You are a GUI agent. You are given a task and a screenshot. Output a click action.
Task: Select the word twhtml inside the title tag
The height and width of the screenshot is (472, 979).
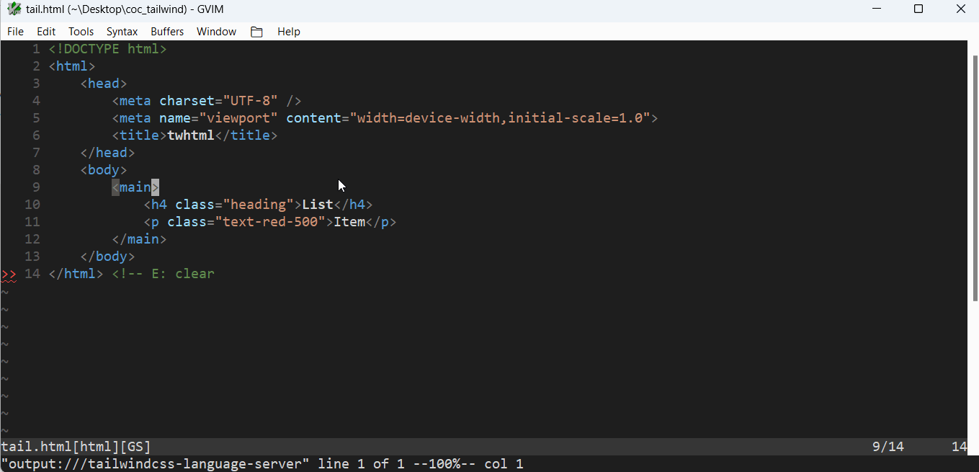pos(190,135)
